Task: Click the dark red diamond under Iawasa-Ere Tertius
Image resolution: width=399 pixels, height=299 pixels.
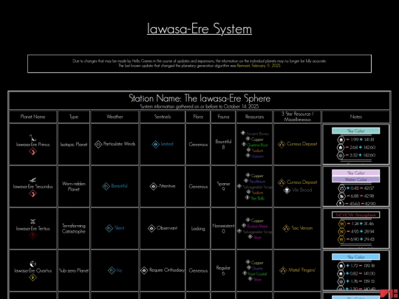Action: pyautogui.click(x=33, y=236)
